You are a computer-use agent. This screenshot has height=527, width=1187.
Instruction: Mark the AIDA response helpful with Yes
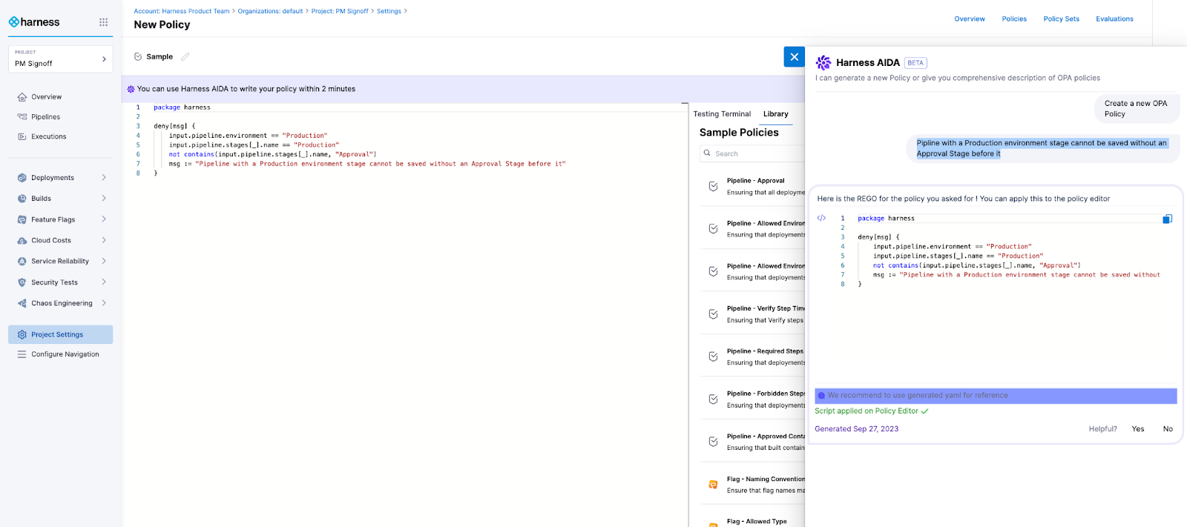(x=1137, y=429)
